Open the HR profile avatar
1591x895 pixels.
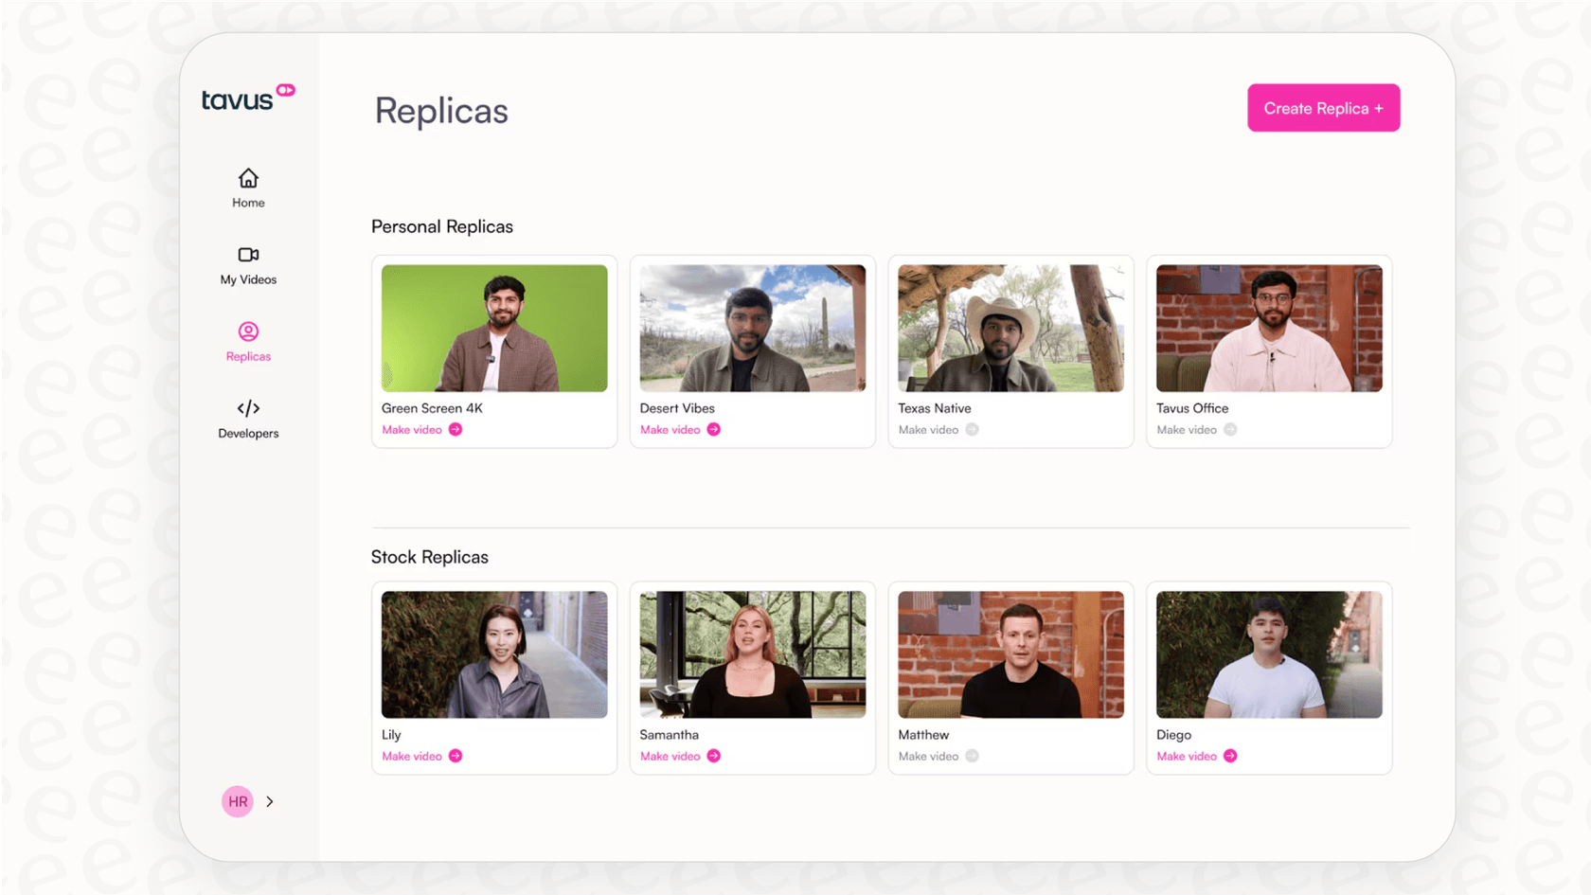pos(237,800)
